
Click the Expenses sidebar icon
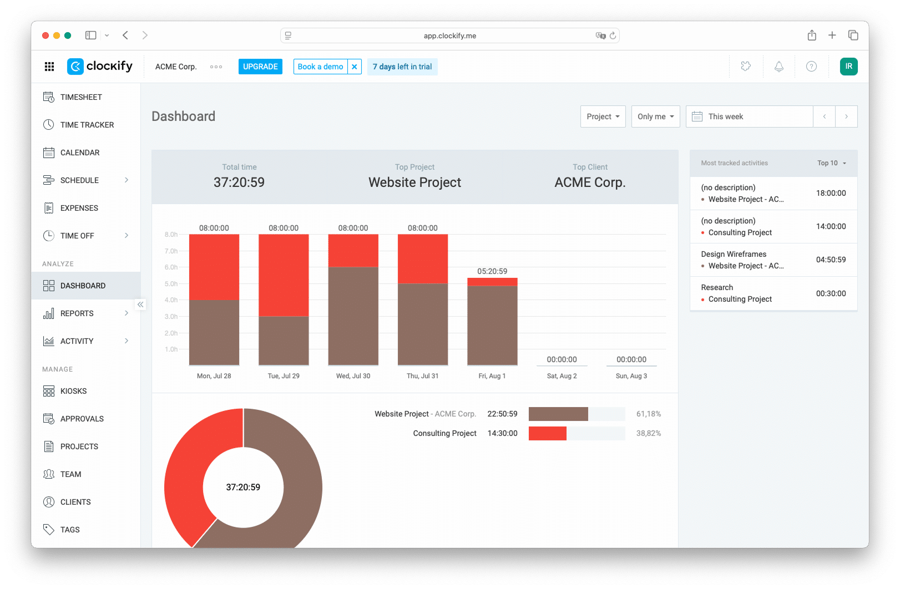49,208
